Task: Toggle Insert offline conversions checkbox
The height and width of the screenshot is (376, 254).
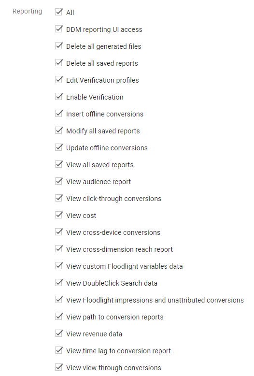Action: (x=59, y=114)
